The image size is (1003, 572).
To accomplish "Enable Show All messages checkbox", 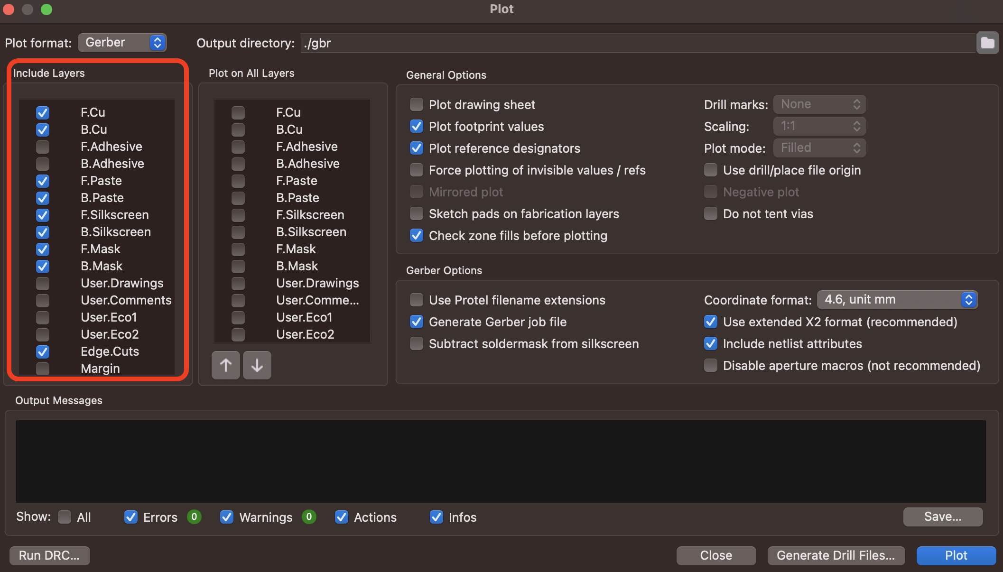I will (65, 517).
